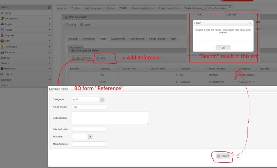Open the Résumé sub-tab
This screenshot has width=277, height=168.
[73, 39]
